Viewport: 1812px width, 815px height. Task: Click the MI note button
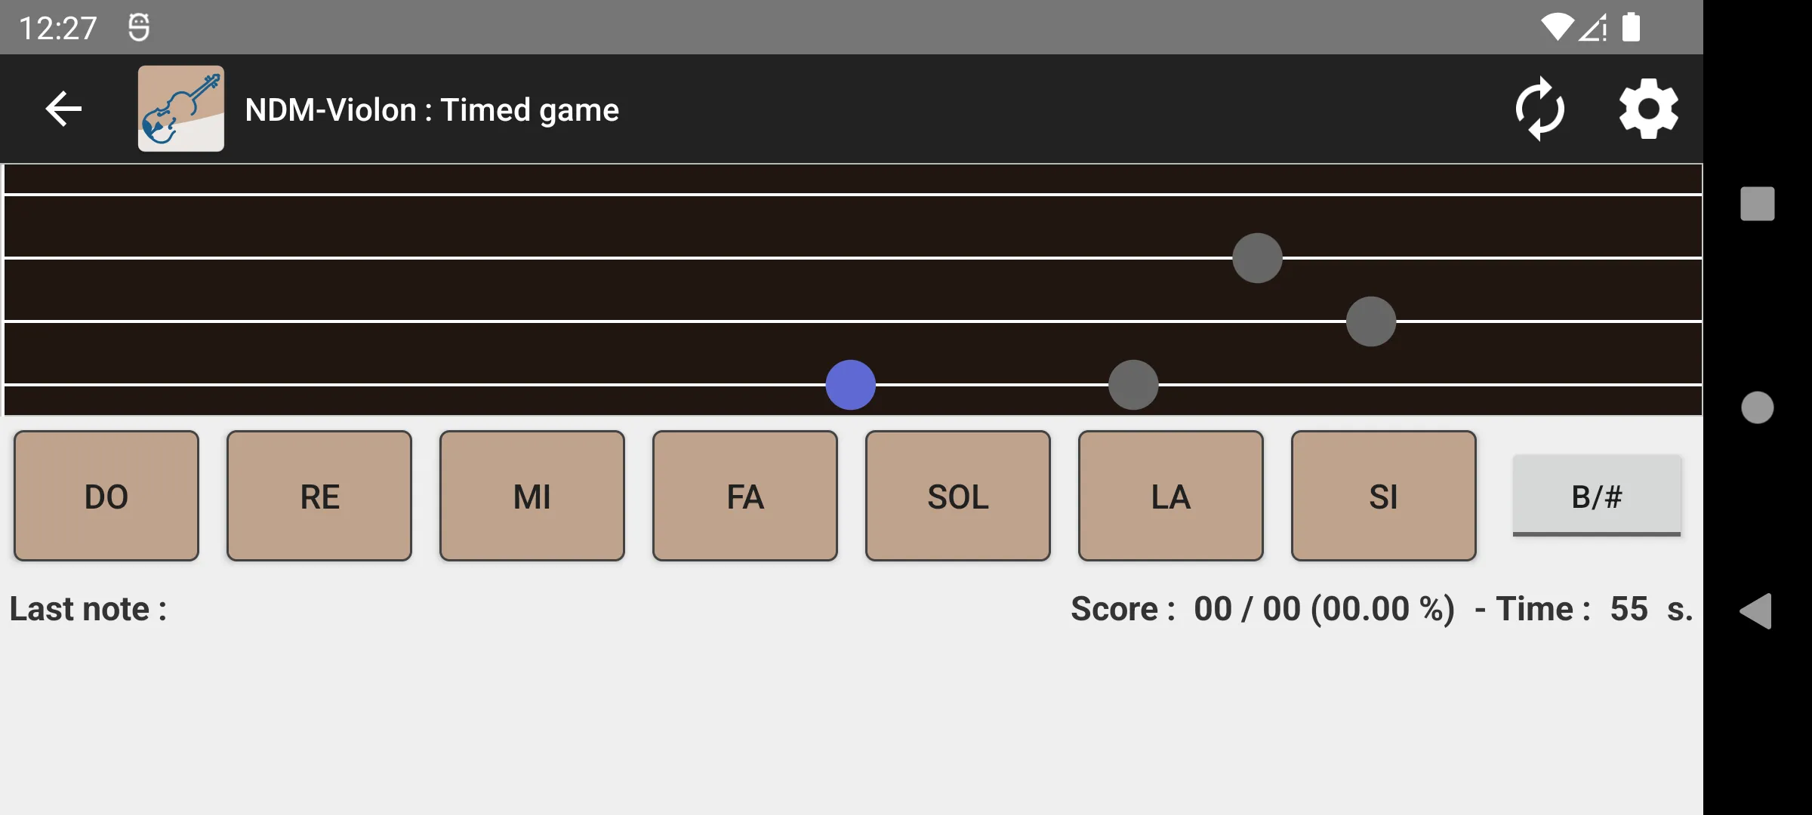click(531, 497)
